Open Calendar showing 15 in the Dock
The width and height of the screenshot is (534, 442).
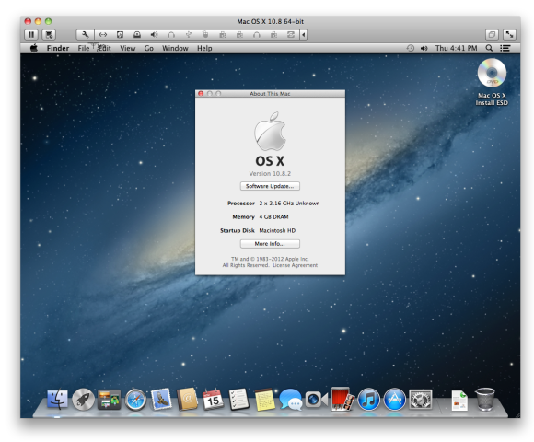coord(213,399)
